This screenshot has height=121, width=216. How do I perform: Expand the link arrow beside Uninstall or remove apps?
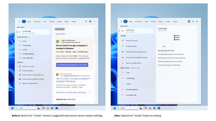pos(90,92)
